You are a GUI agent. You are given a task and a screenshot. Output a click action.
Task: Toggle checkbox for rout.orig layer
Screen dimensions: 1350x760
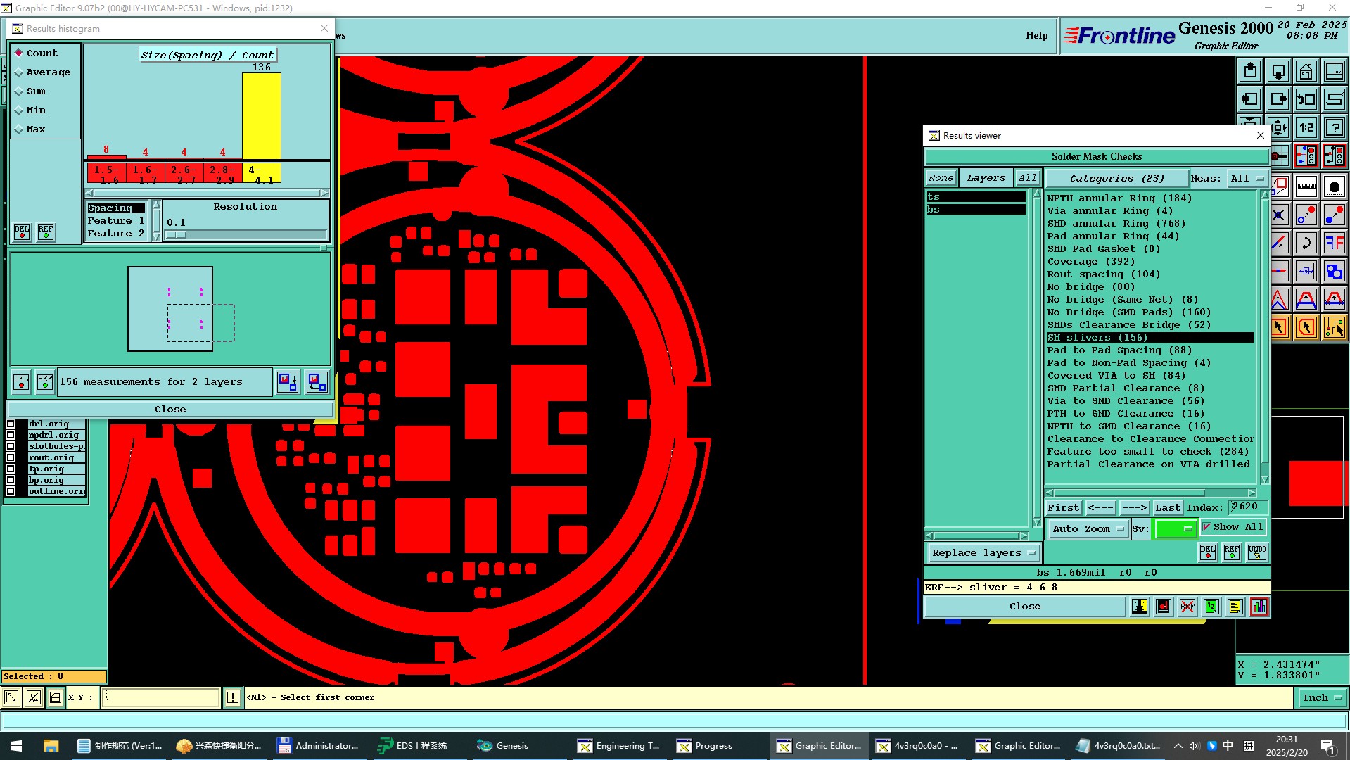pyautogui.click(x=11, y=457)
